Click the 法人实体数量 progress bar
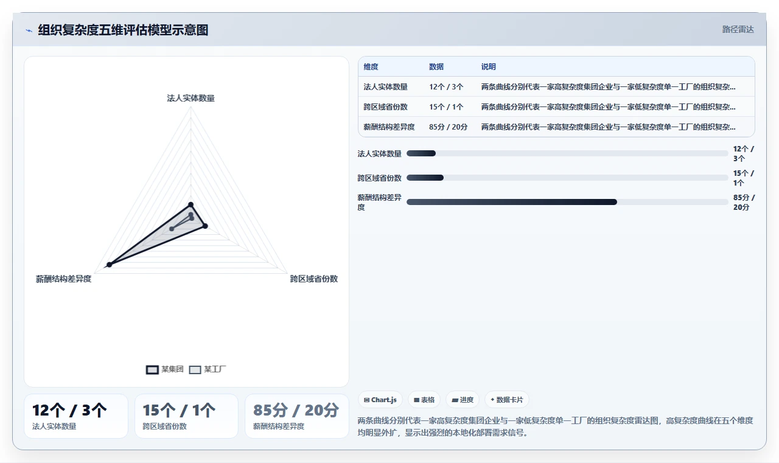Image resolution: width=779 pixels, height=463 pixels. click(x=567, y=153)
